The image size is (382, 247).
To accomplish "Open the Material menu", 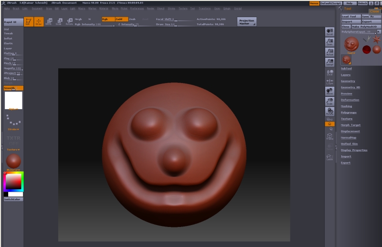I will click(x=104, y=8).
